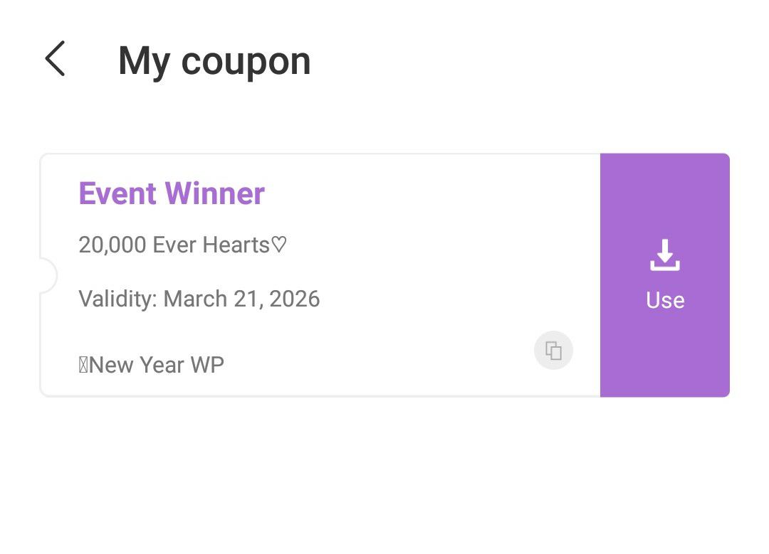Viewport: 769px width, 554px height.
Task: Click the word coupon in the page header
Action: 246,62
